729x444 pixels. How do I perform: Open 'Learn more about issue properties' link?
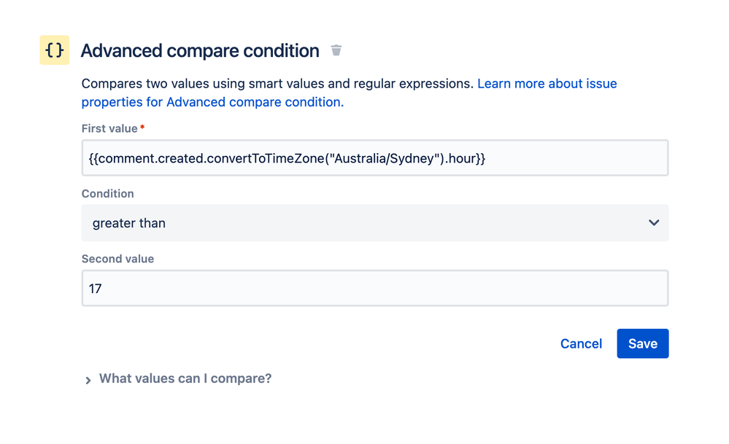pyautogui.click(x=547, y=84)
